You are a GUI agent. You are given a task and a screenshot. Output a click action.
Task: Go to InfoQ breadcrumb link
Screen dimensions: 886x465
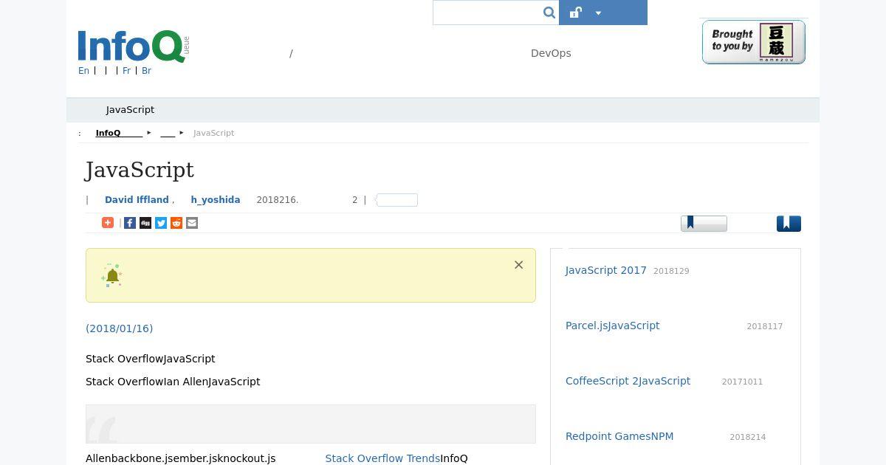(x=119, y=134)
